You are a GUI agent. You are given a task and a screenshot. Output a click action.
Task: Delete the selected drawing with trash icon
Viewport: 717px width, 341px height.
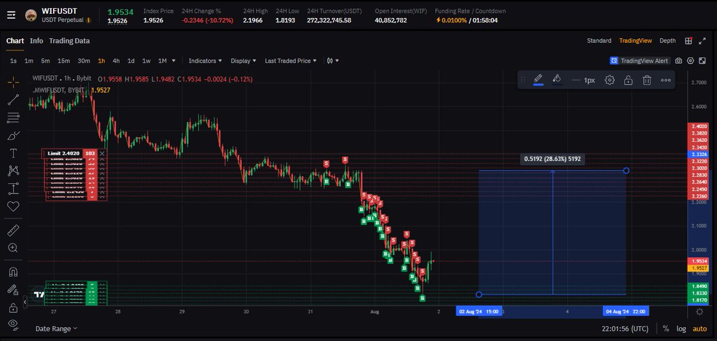pos(646,80)
